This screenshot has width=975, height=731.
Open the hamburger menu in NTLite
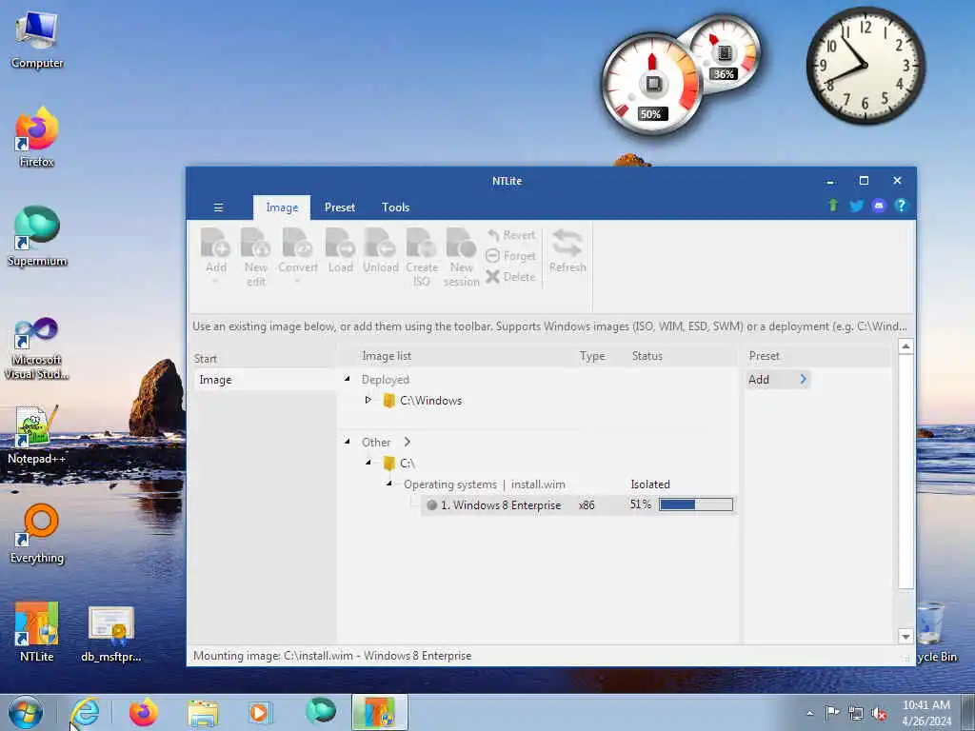218,207
